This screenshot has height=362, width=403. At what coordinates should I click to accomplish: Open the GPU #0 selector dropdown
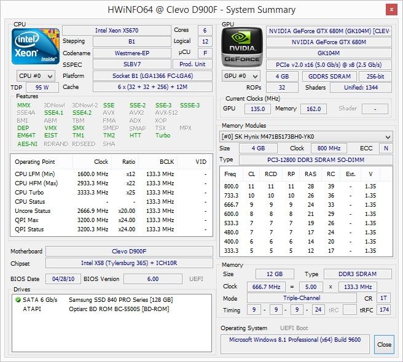tap(241, 76)
